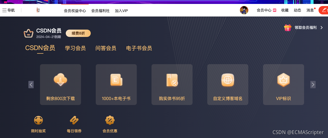Open 购实体书95折 card label
The image size is (328, 138).
tap(172, 99)
